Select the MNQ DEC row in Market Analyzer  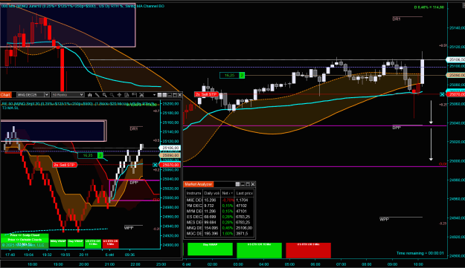pos(219,228)
